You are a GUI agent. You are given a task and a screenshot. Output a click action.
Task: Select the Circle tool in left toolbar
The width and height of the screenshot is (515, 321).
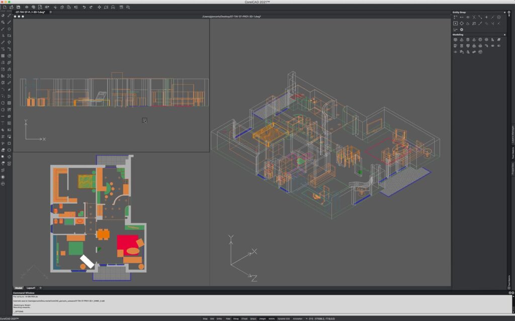9,29
